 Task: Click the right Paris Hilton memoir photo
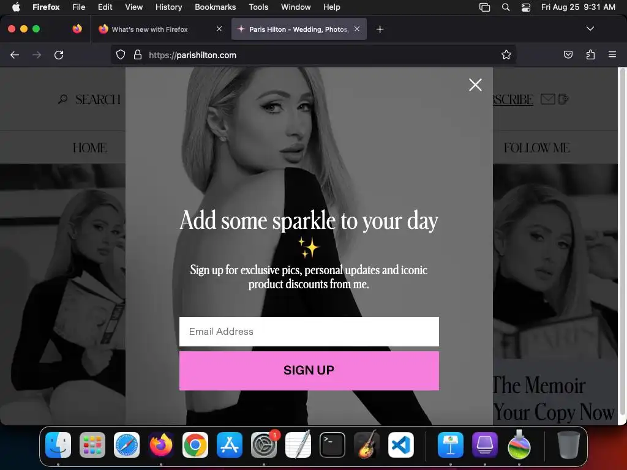click(555, 262)
